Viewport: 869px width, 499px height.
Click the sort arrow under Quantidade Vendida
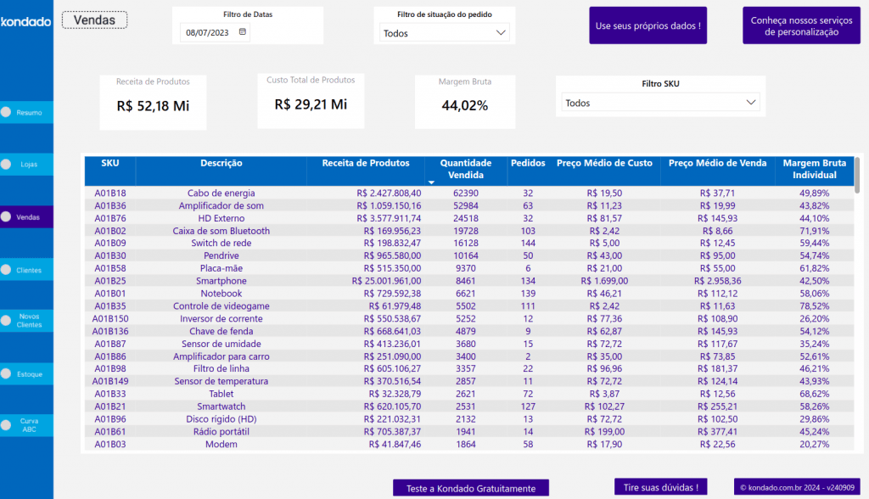click(x=431, y=182)
